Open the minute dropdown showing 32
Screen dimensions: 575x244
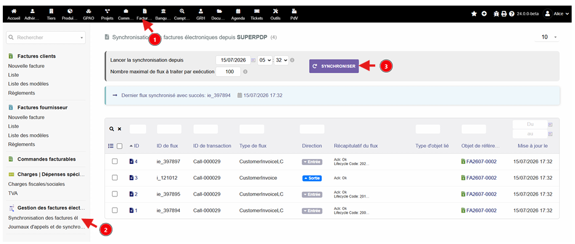click(x=281, y=60)
